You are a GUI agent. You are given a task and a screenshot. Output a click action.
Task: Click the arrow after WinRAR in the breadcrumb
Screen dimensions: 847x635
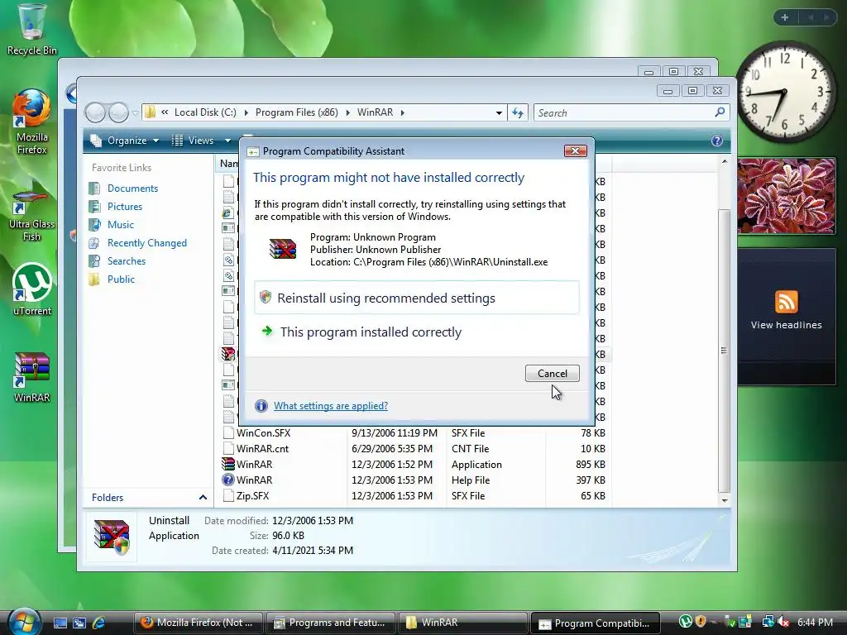(x=403, y=112)
